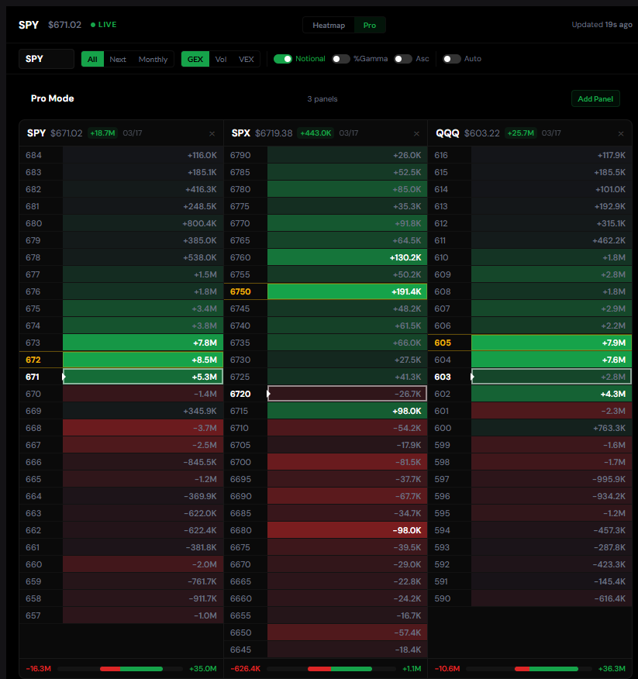Viewport: 638px width, 679px height.
Task: Click QQQ strike 590 value -616.4K
Action: (610, 598)
